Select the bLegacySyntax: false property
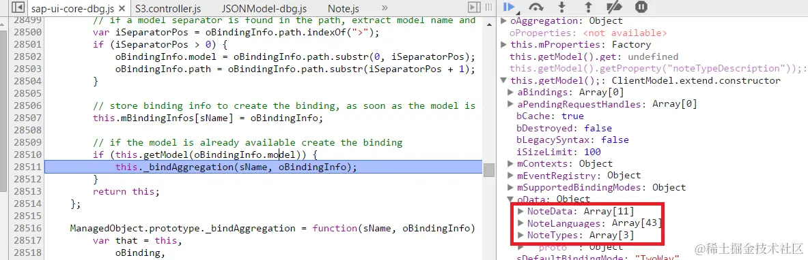808x260 pixels. (572, 140)
